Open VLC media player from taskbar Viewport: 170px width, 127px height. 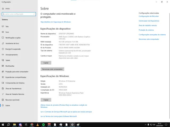point(37,125)
